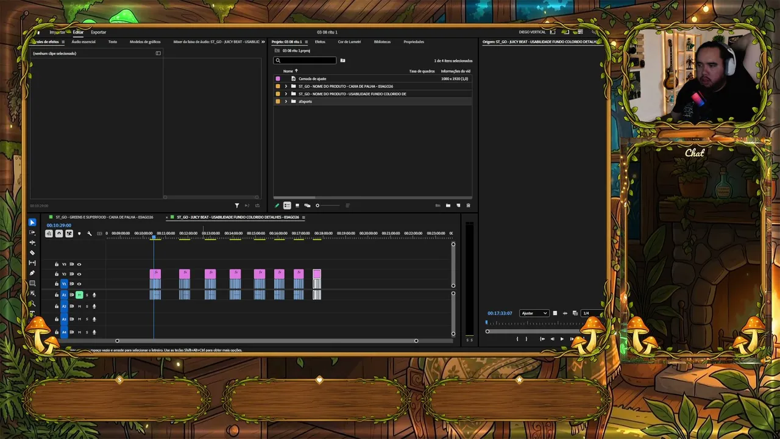Image resolution: width=780 pixels, height=439 pixels.
Task: Select the Razor tool
Action: click(x=32, y=252)
